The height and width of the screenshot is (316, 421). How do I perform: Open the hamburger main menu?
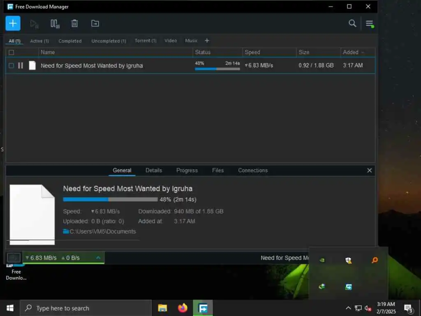pyautogui.click(x=370, y=23)
